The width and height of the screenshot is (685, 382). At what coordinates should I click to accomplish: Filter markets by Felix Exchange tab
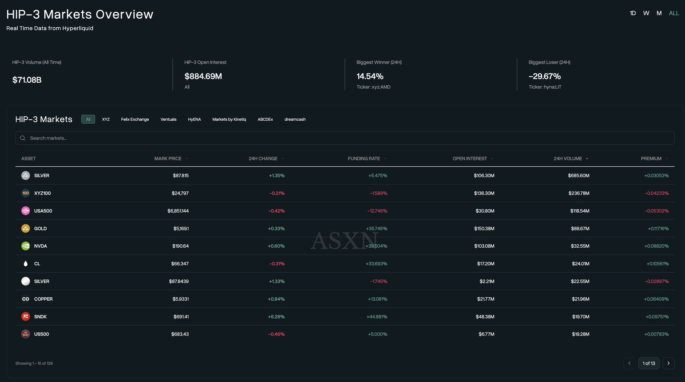[135, 119]
